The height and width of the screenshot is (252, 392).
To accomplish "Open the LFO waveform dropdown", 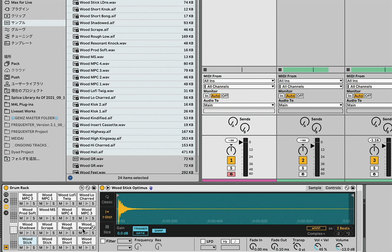I will tap(208, 248).
